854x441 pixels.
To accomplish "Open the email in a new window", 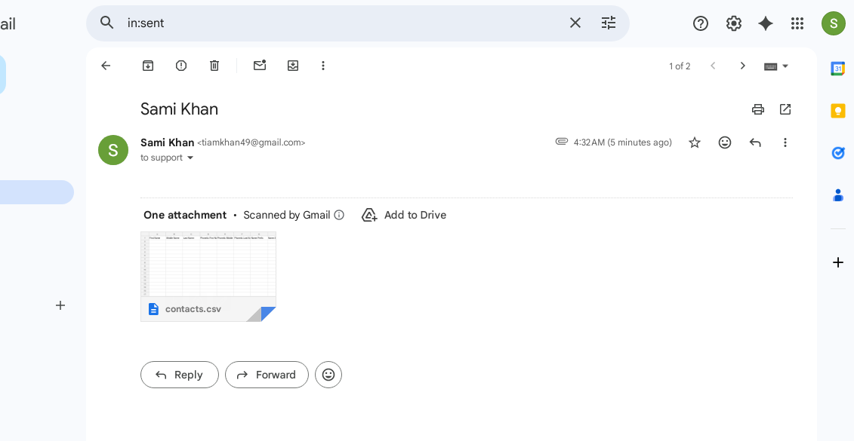I will point(785,109).
